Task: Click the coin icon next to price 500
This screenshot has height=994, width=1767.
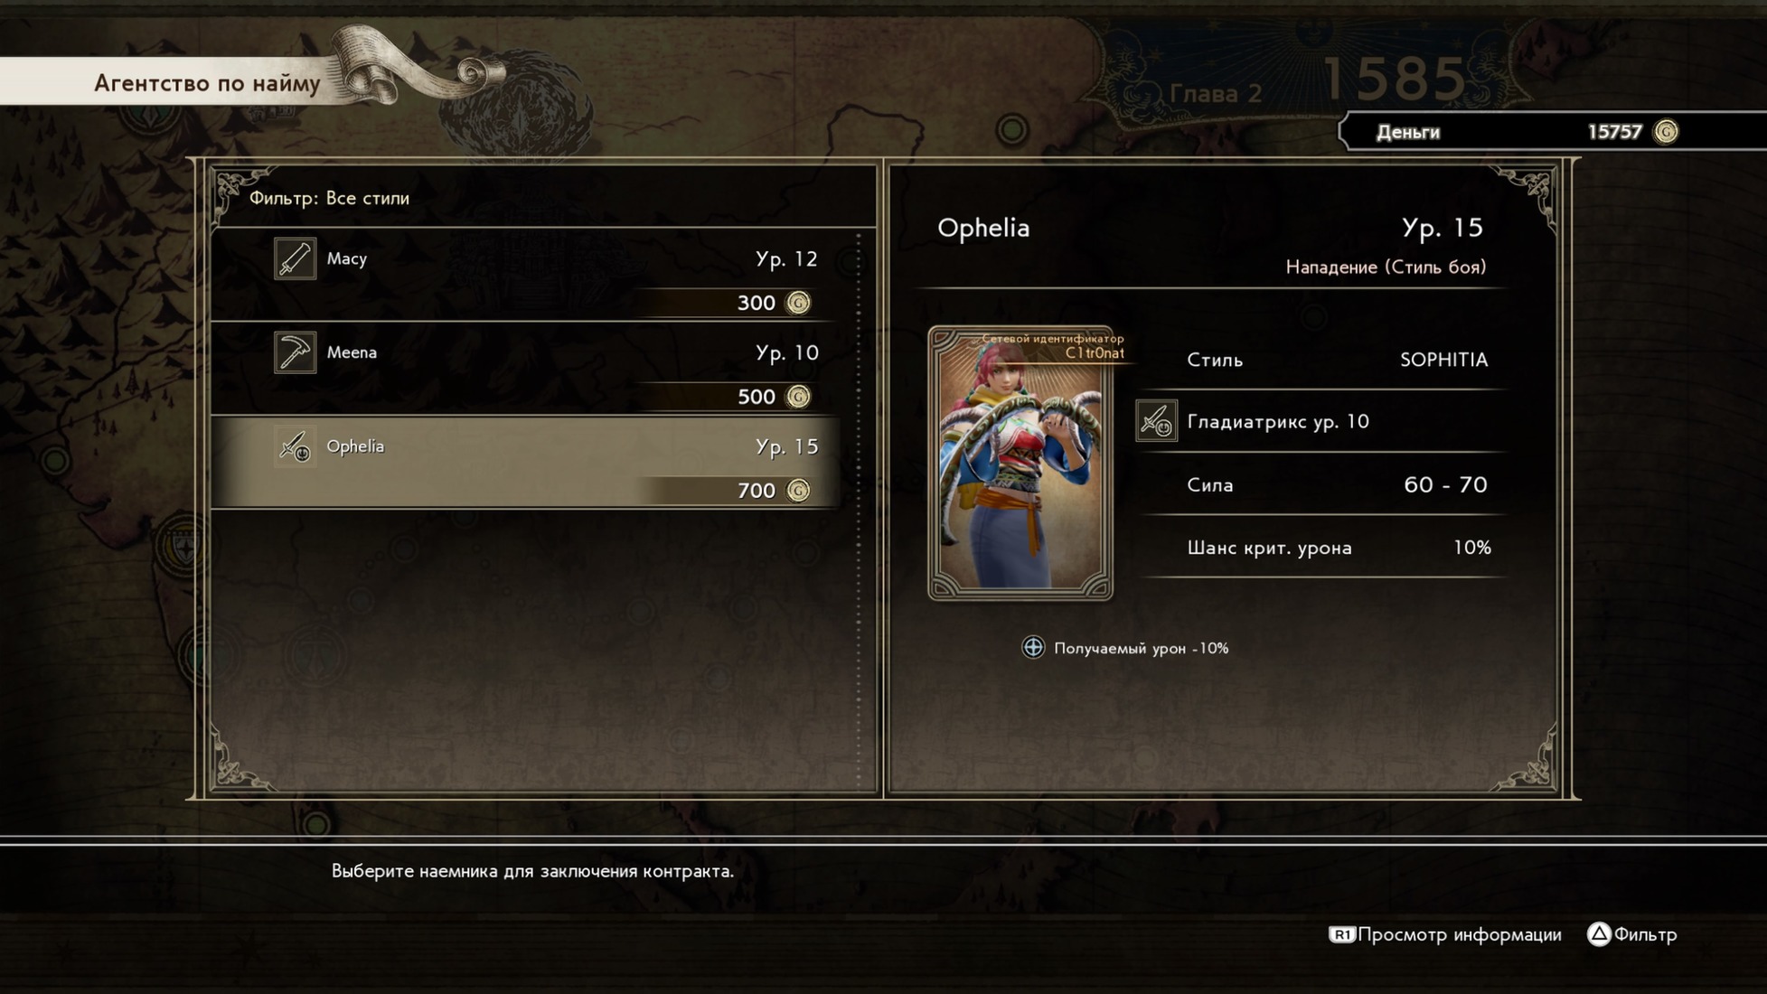Action: (798, 397)
